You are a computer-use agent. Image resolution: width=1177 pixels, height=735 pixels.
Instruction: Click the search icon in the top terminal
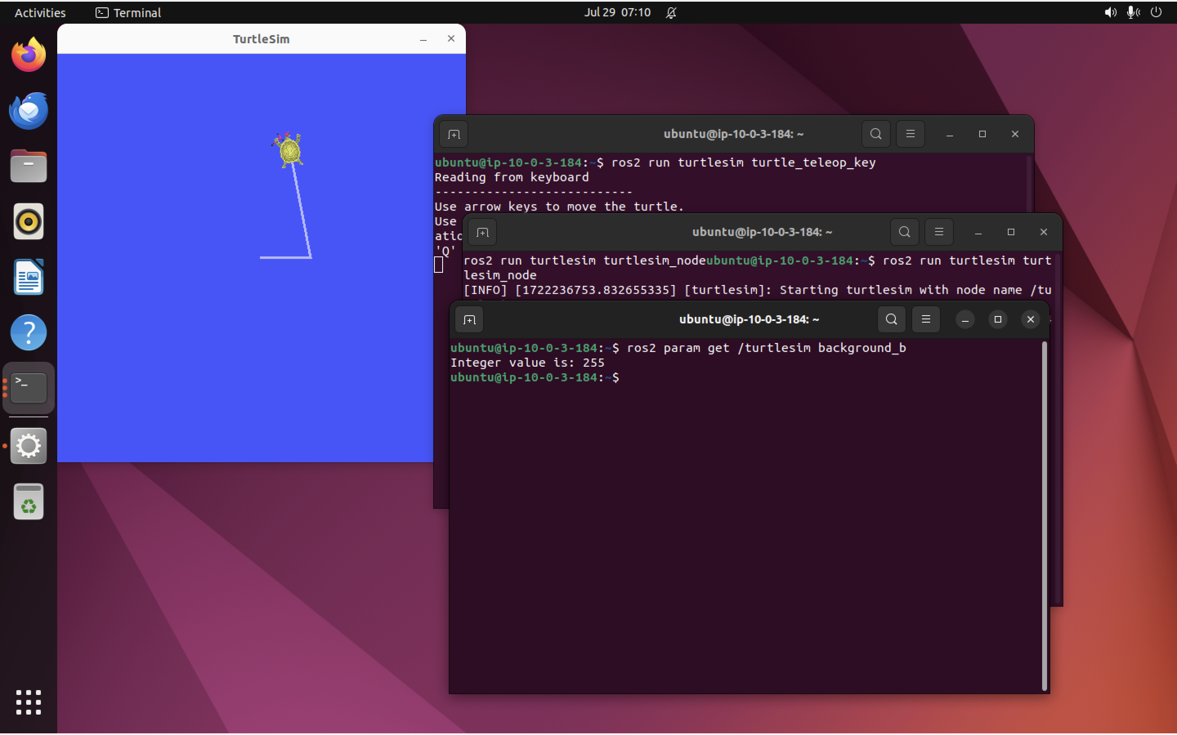[x=875, y=134]
